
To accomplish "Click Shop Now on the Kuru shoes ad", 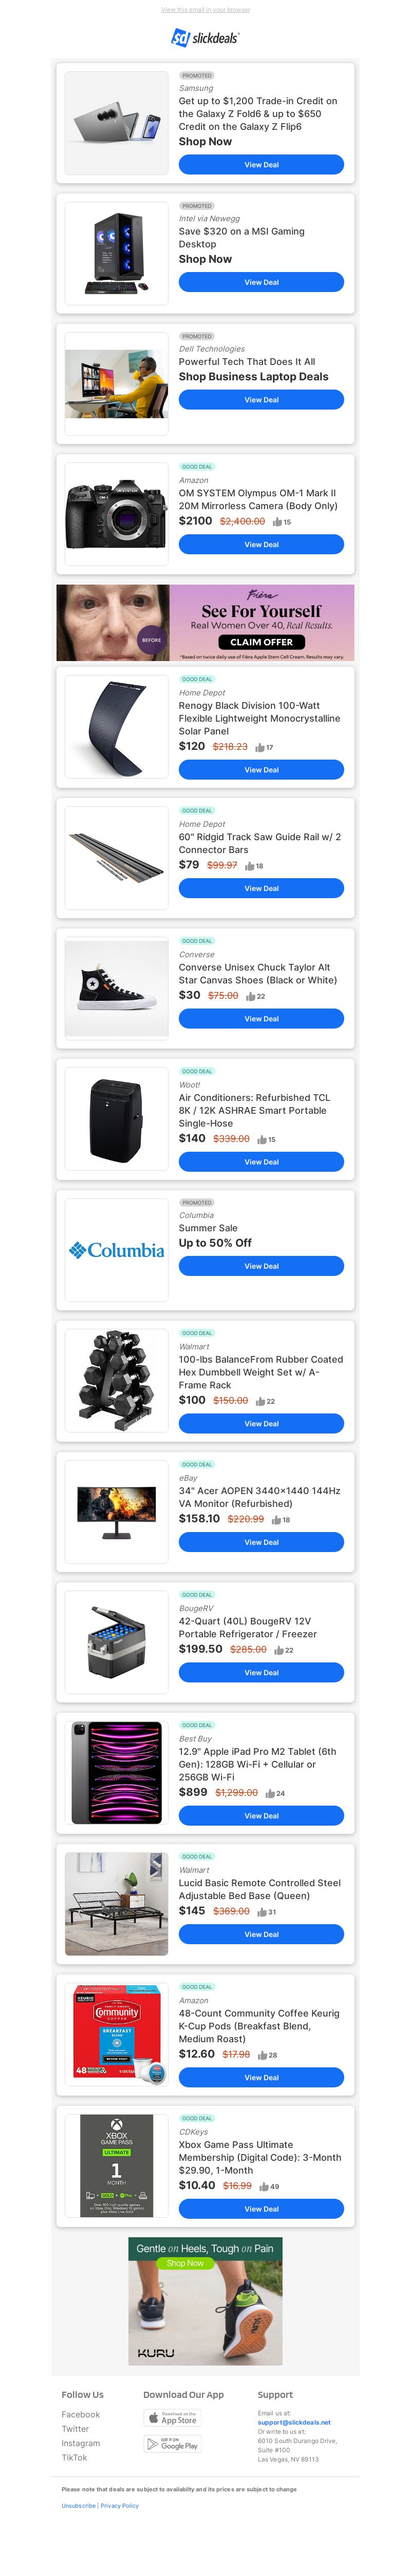I will tap(185, 2263).
